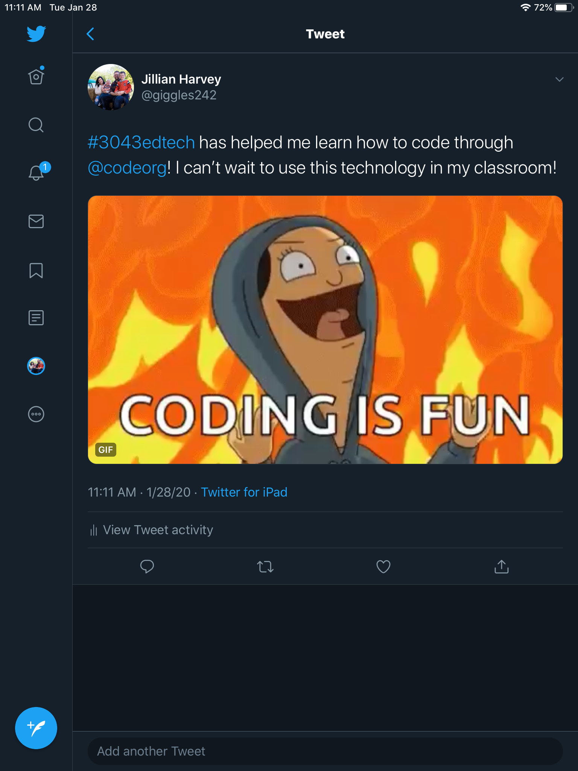578x771 pixels.
Task: Open Direct Messages envelope icon
Action: click(36, 221)
